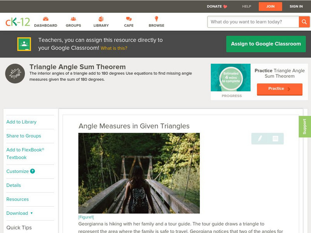This screenshot has height=233, width=311.
Task: Open the Cafe chat bubbles icon
Action: coord(129,19)
